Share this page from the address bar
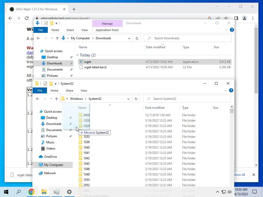The image size is (263, 197). coord(218,18)
